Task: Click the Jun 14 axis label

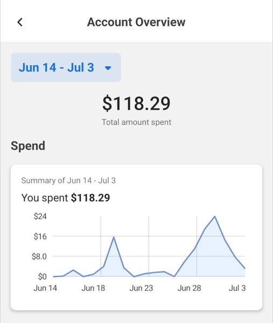Action: [45, 288]
